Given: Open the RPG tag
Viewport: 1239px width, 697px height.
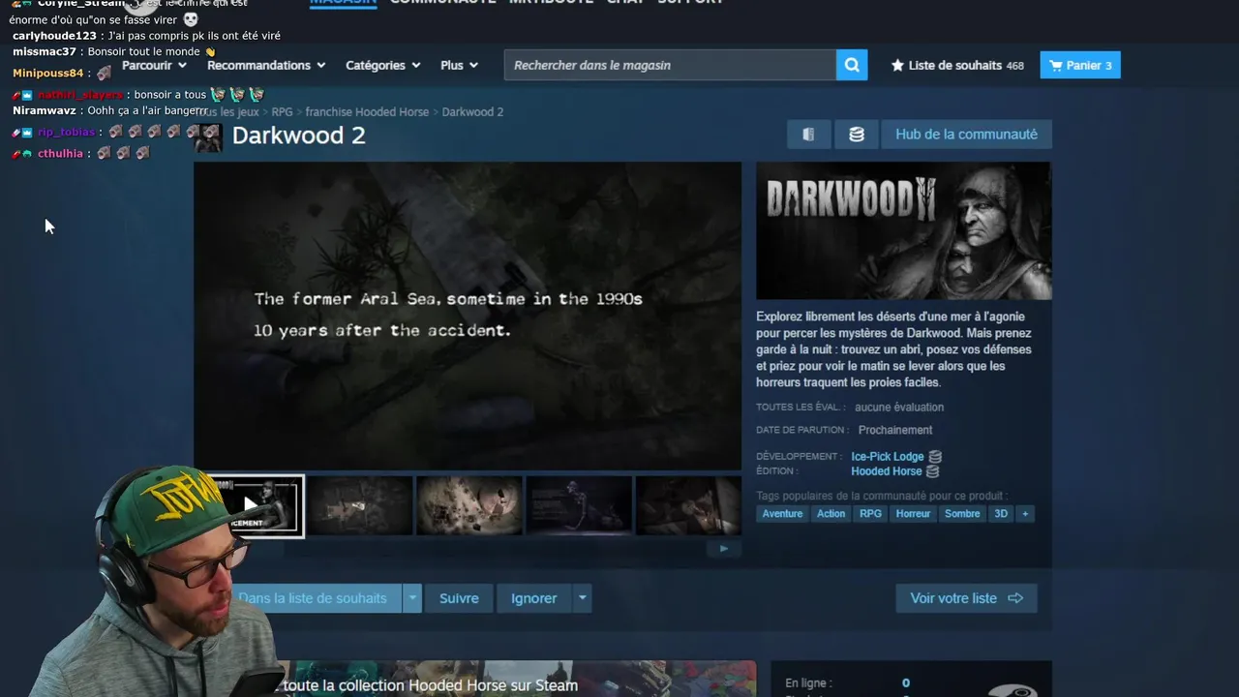Looking at the screenshot, I should click(x=871, y=514).
